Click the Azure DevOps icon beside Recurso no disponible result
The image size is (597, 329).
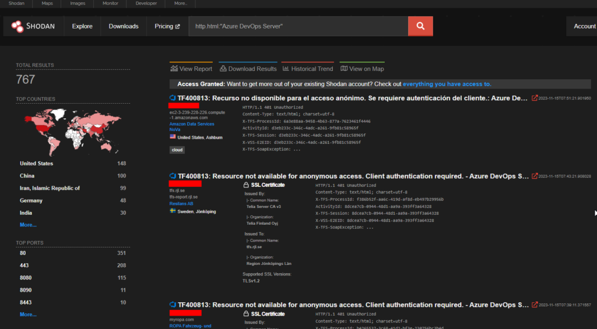173,98
